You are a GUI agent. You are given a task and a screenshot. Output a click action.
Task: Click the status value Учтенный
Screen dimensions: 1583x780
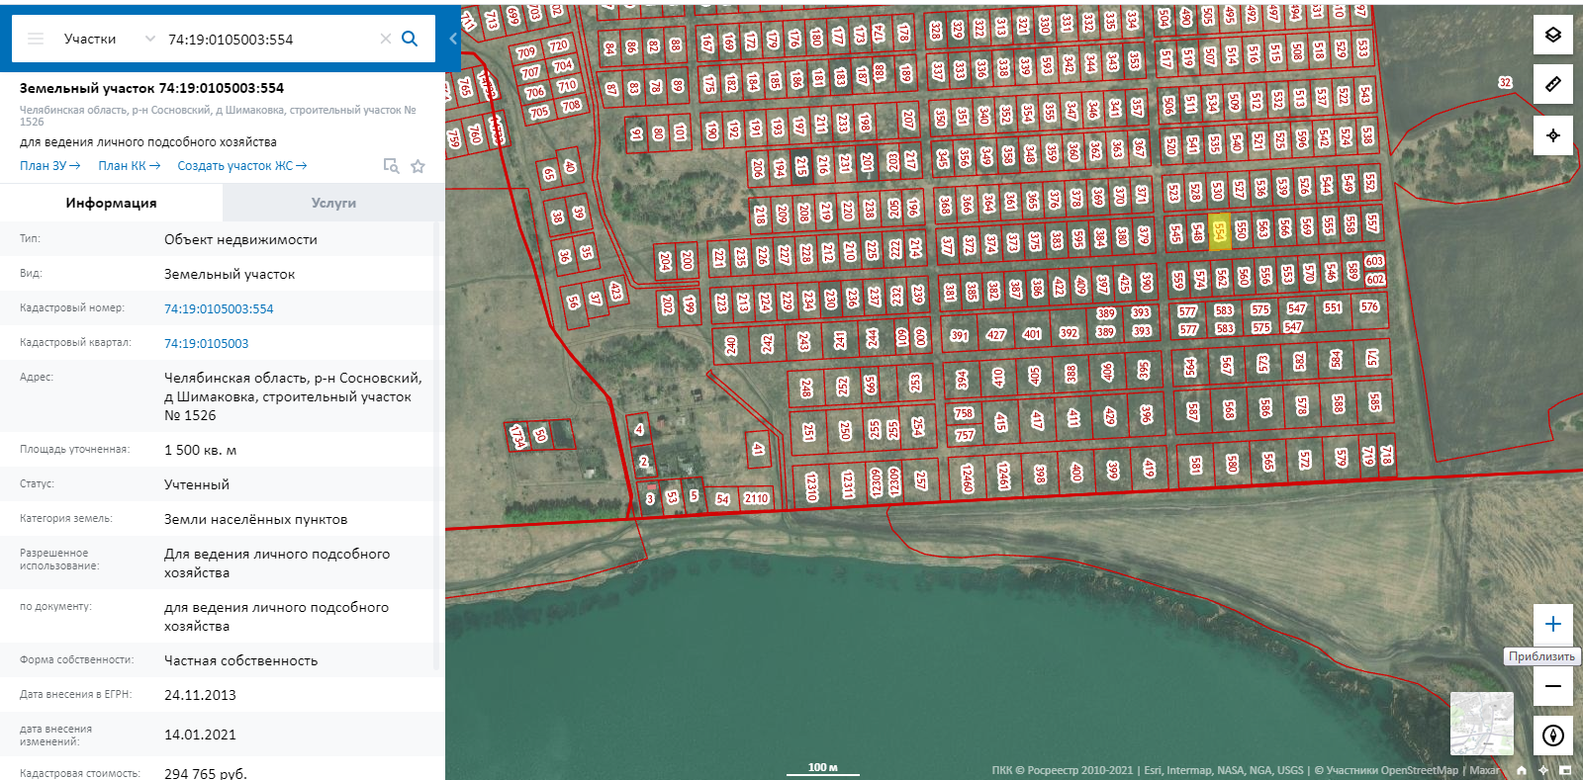(x=197, y=484)
